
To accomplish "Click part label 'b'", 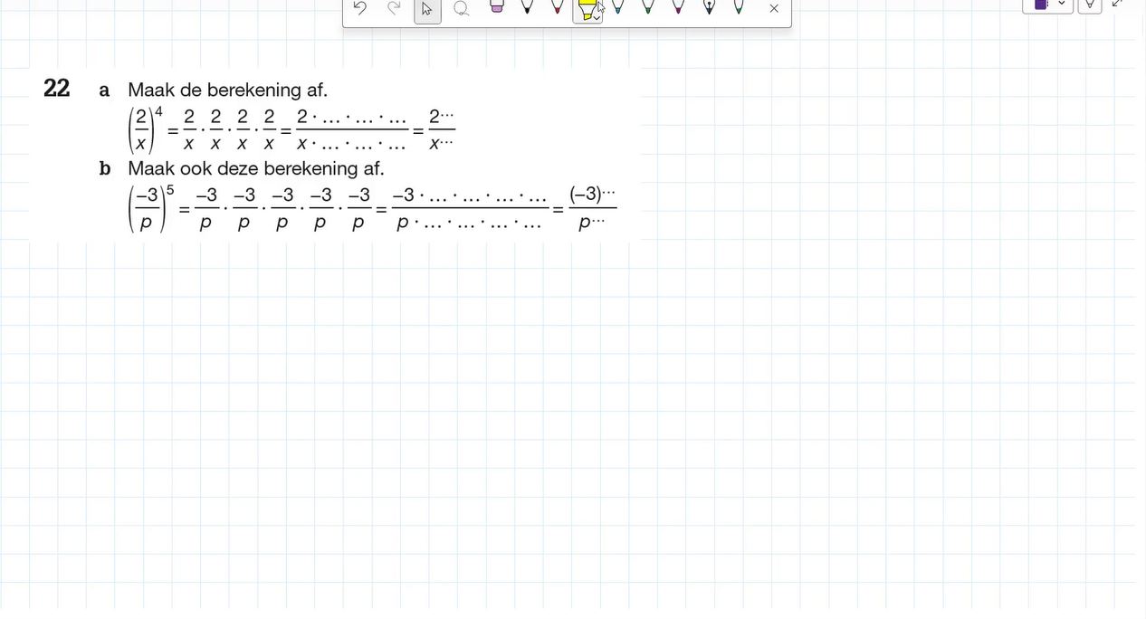I will pos(105,168).
